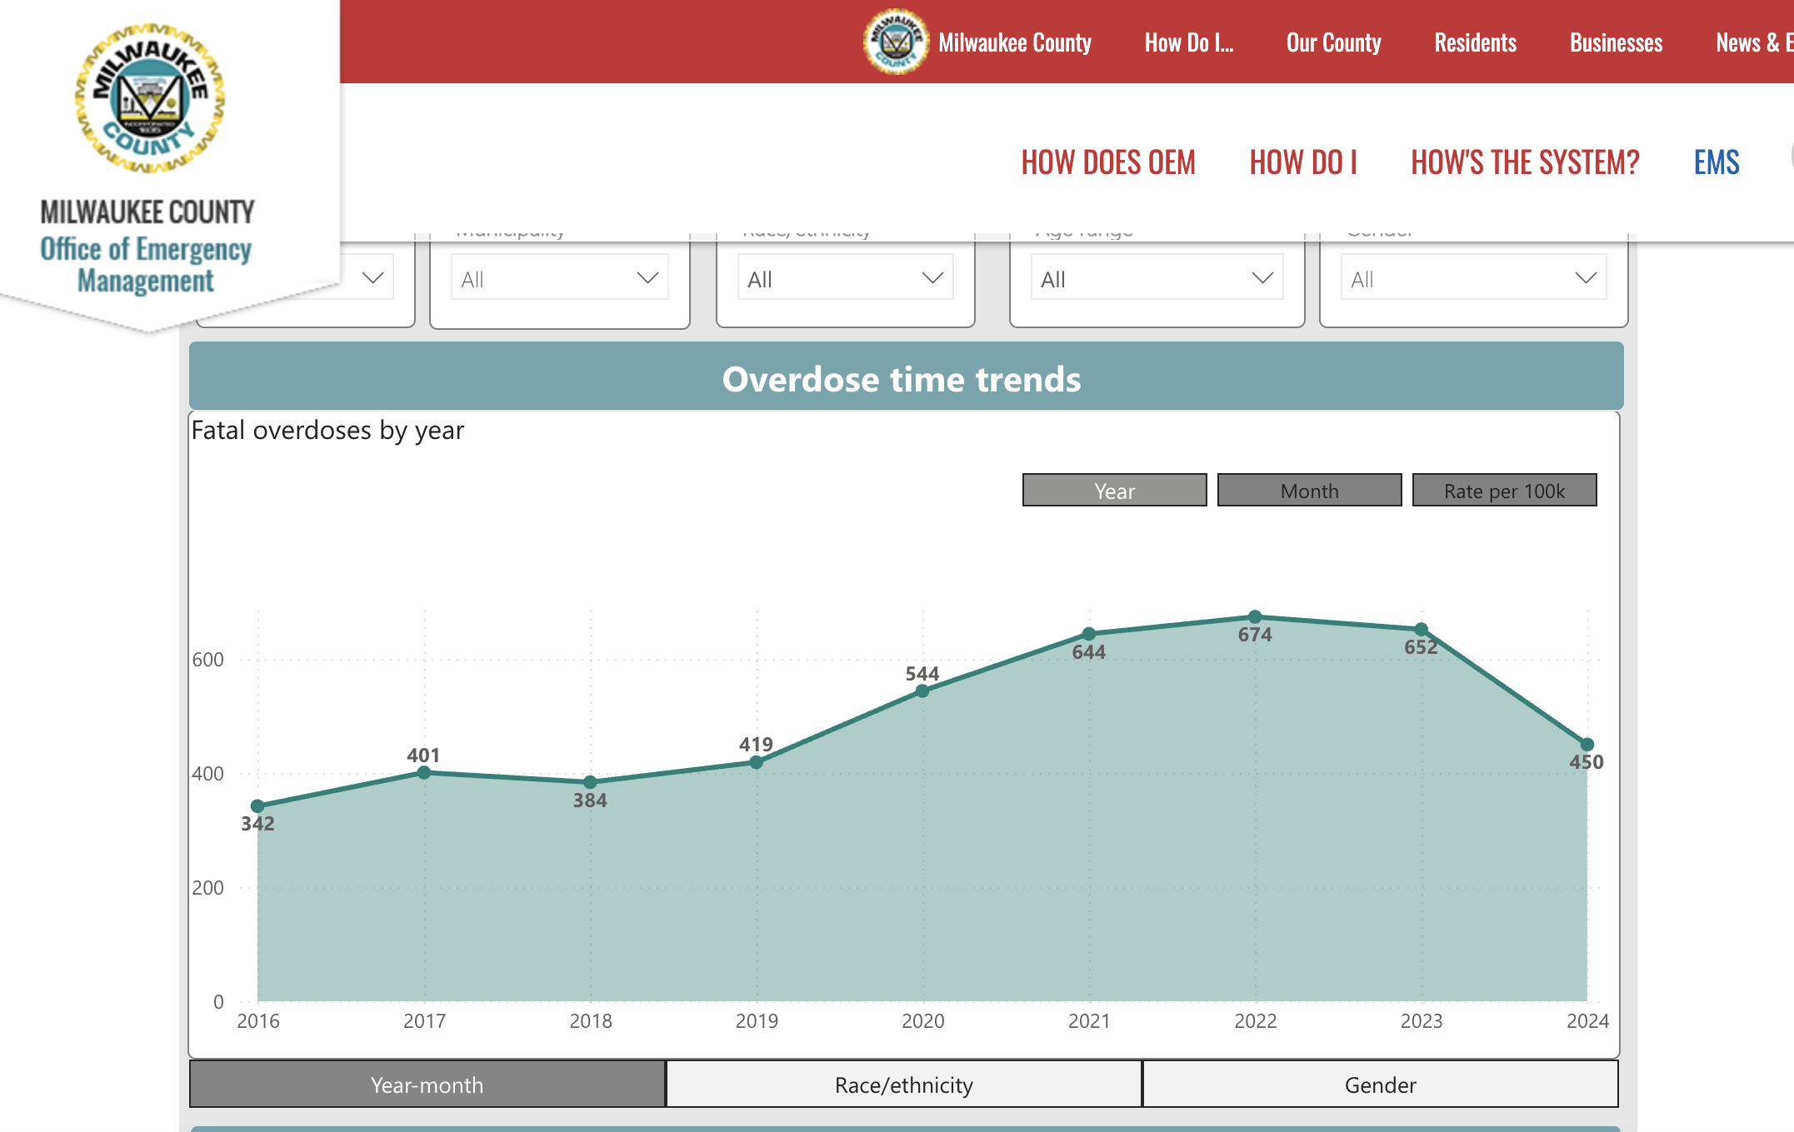Image resolution: width=1794 pixels, height=1132 pixels.
Task: Select the Gender tab below the chart
Action: (1379, 1085)
